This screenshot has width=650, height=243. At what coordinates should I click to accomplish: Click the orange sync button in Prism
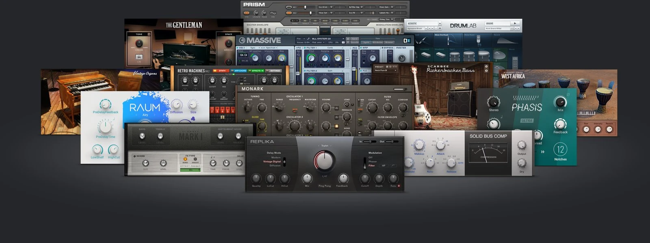coord(247,13)
